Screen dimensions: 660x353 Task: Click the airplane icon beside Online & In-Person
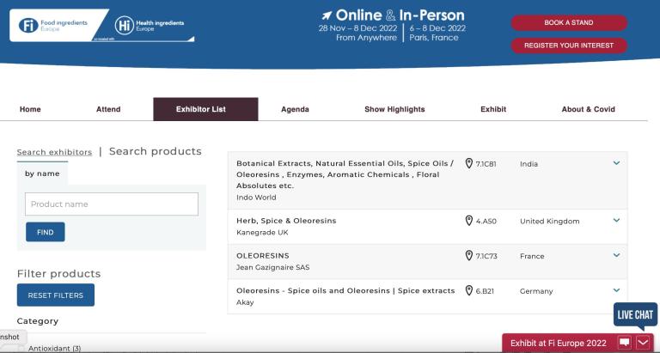tap(327, 15)
